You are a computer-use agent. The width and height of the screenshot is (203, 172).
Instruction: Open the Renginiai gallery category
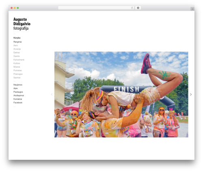17,42
